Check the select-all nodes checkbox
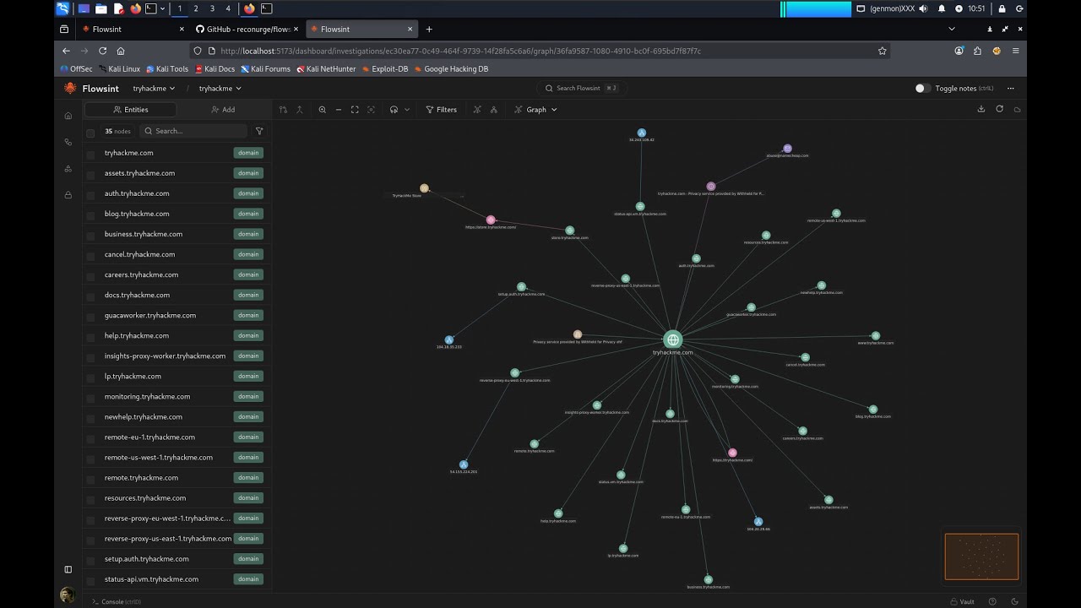This screenshot has height=608, width=1081. 90,133
